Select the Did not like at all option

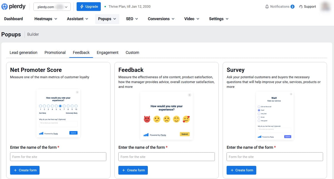coord(259,107)
